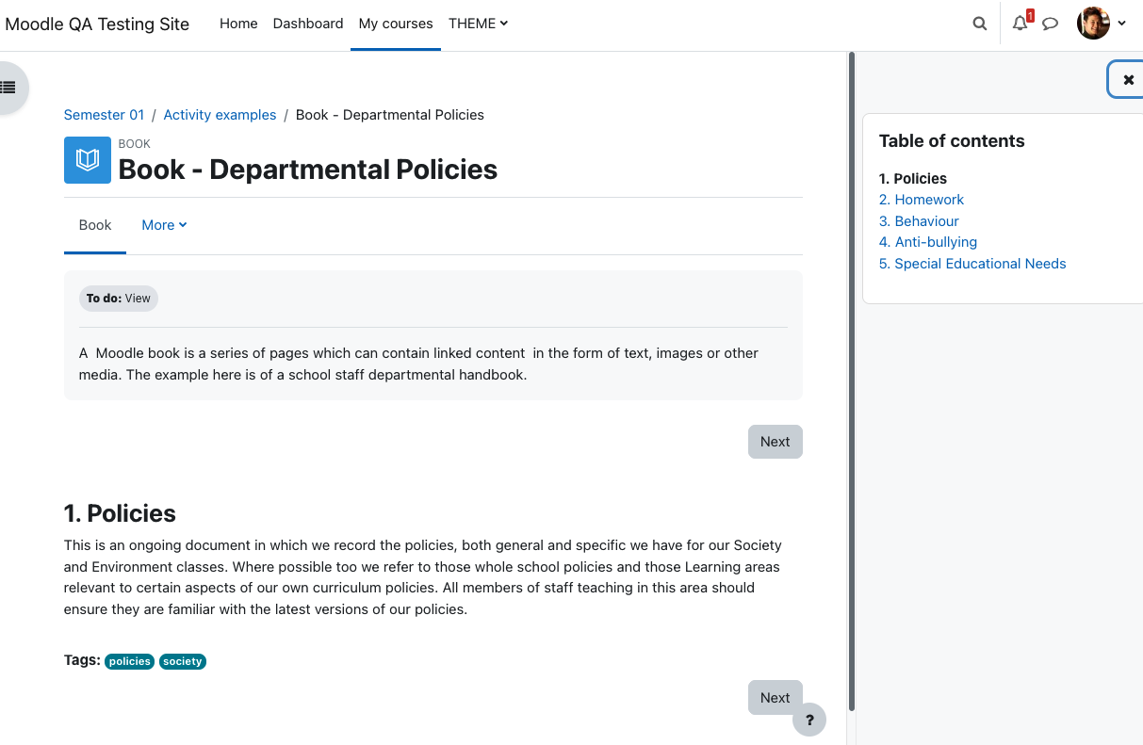Open Semester 01 breadcrumb link
The width and height of the screenshot is (1143, 745).
(104, 115)
